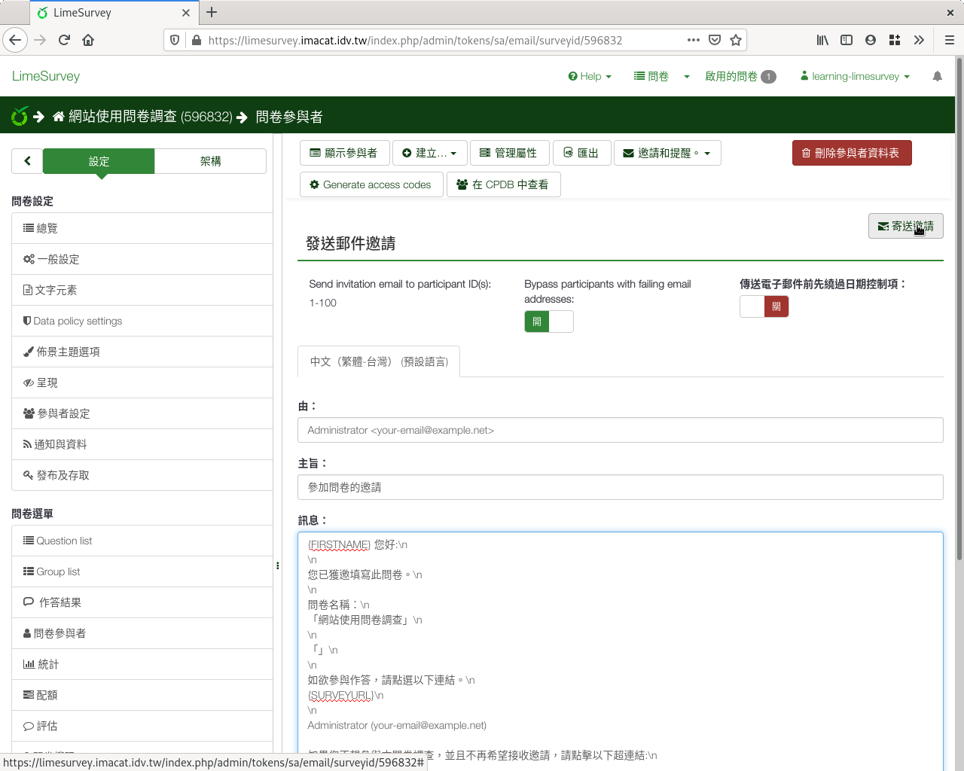Toggle Bypass participants with failing email switch
This screenshot has height=771, width=964.
coord(549,322)
